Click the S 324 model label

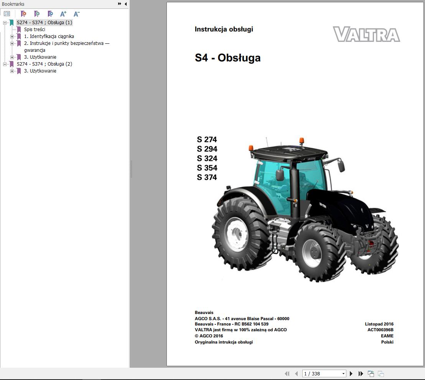[x=207, y=159]
